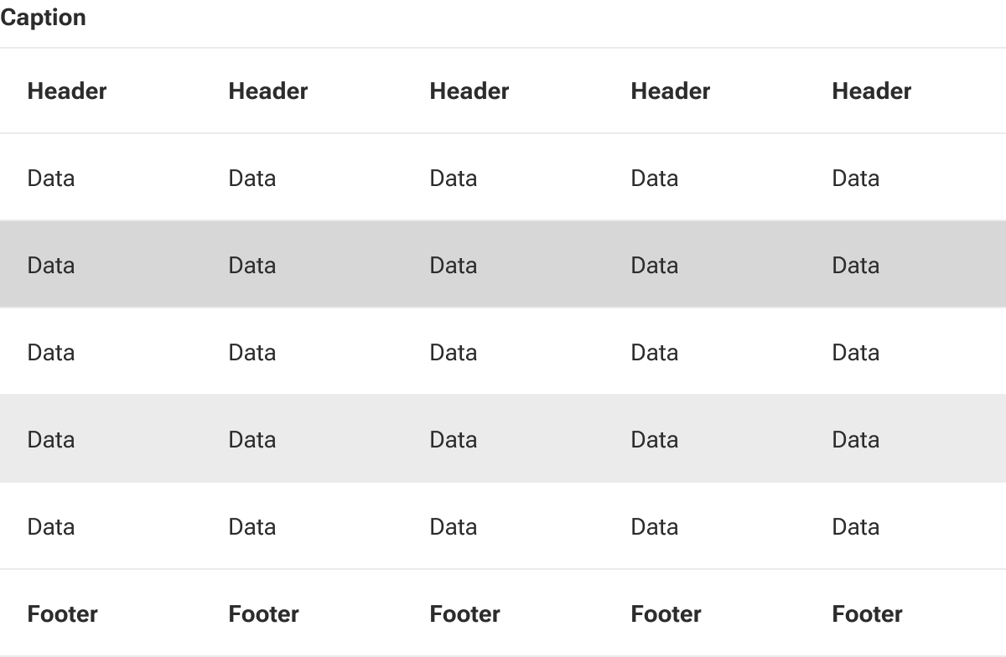1006x657 pixels.
Task: Click third Data cell in dark gray row
Action: [503, 265]
